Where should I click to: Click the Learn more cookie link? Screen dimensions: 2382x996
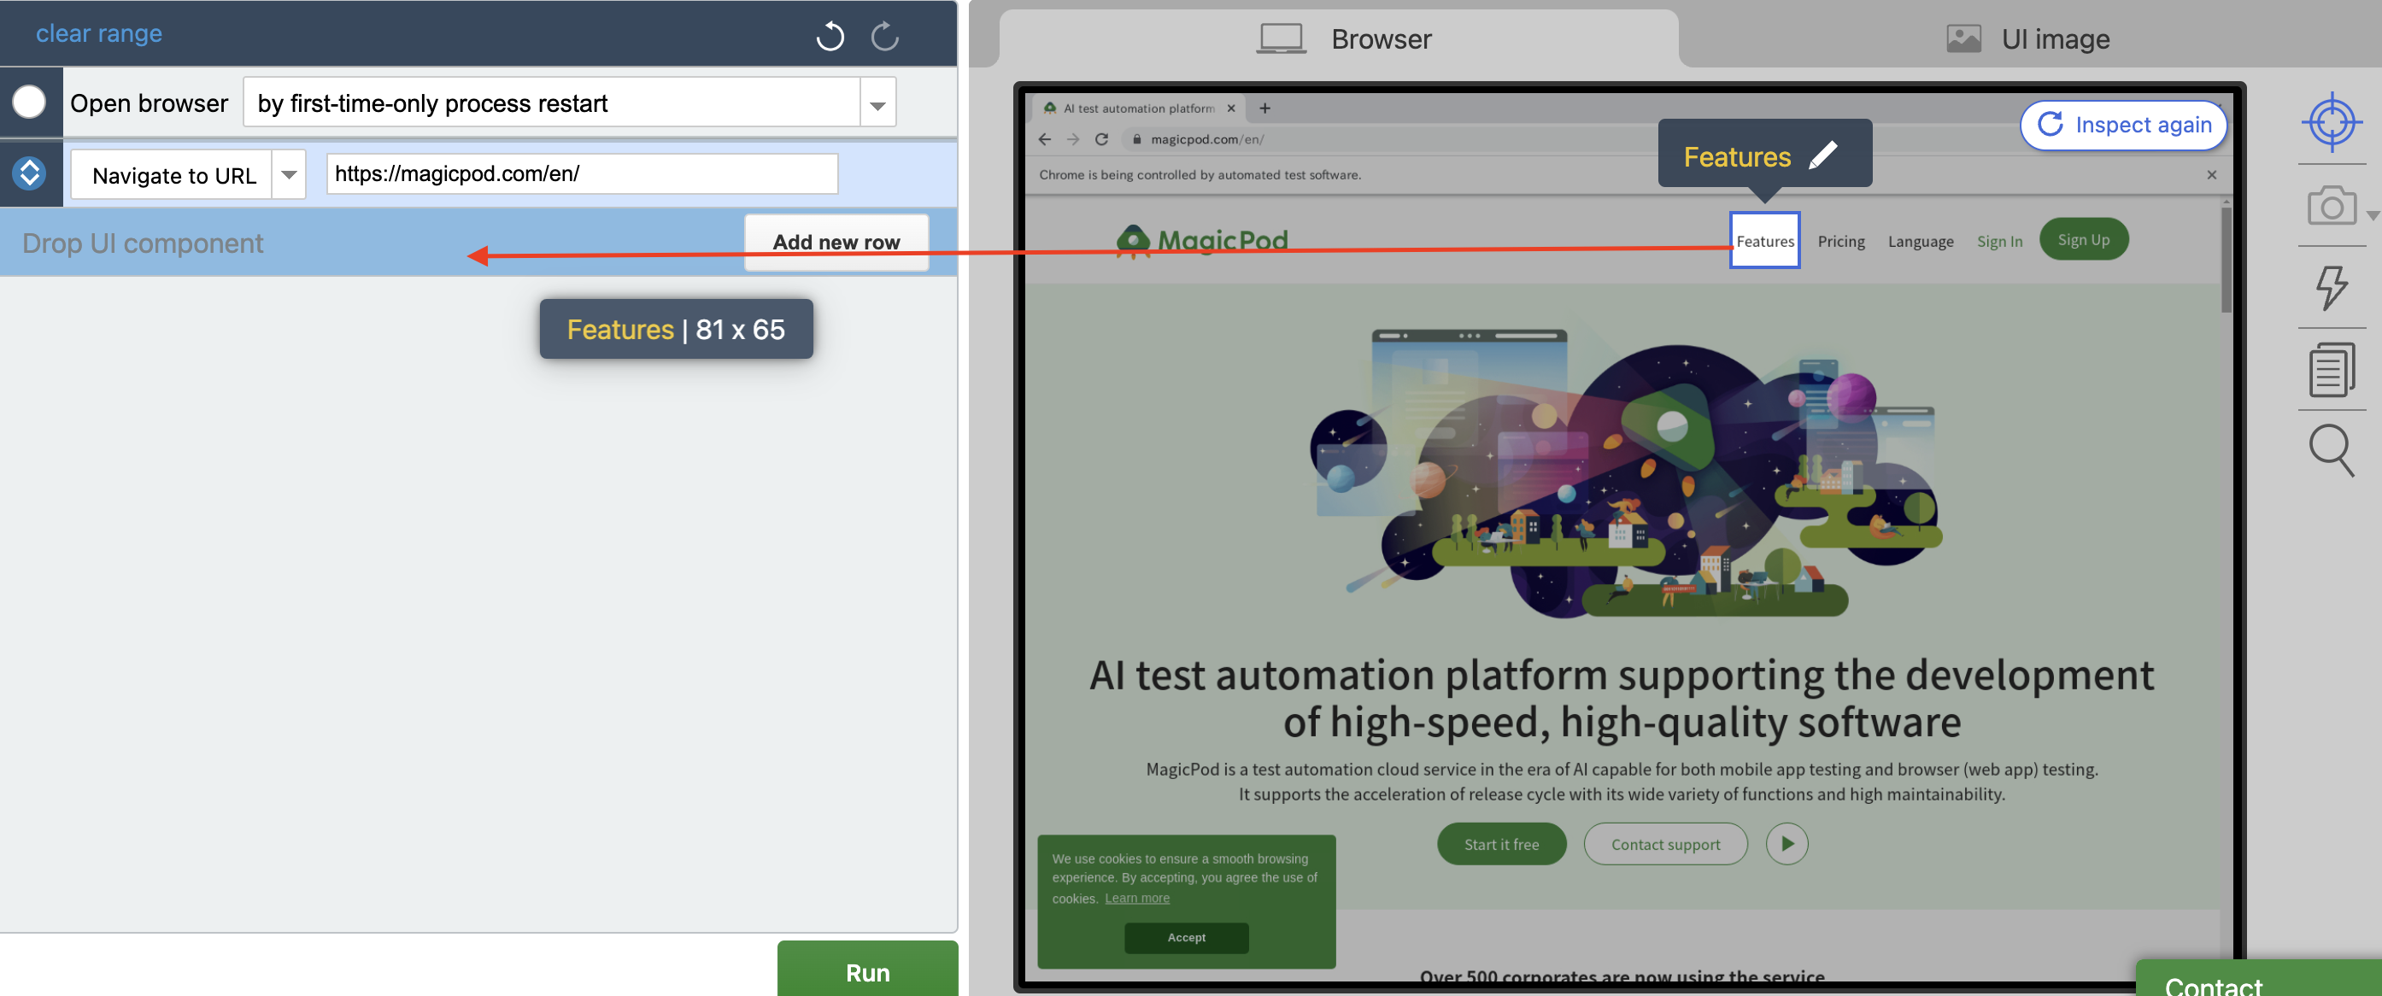click(1136, 898)
